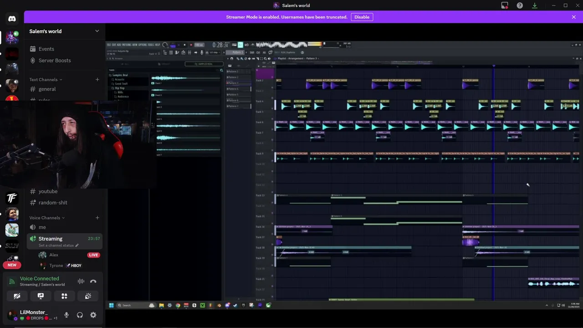Open Voice Connected connection details
This screenshot has width=583, height=328.
click(x=40, y=278)
